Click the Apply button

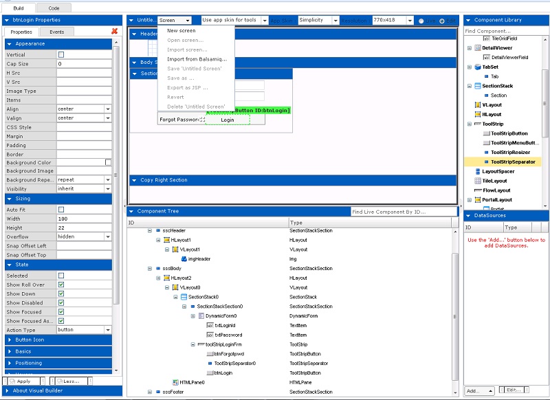tap(24, 381)
